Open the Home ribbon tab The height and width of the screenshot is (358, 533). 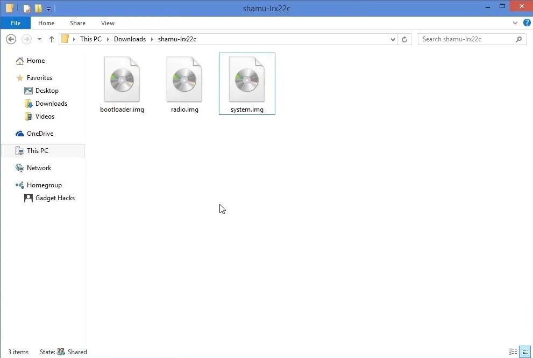(x=46, y=23)
